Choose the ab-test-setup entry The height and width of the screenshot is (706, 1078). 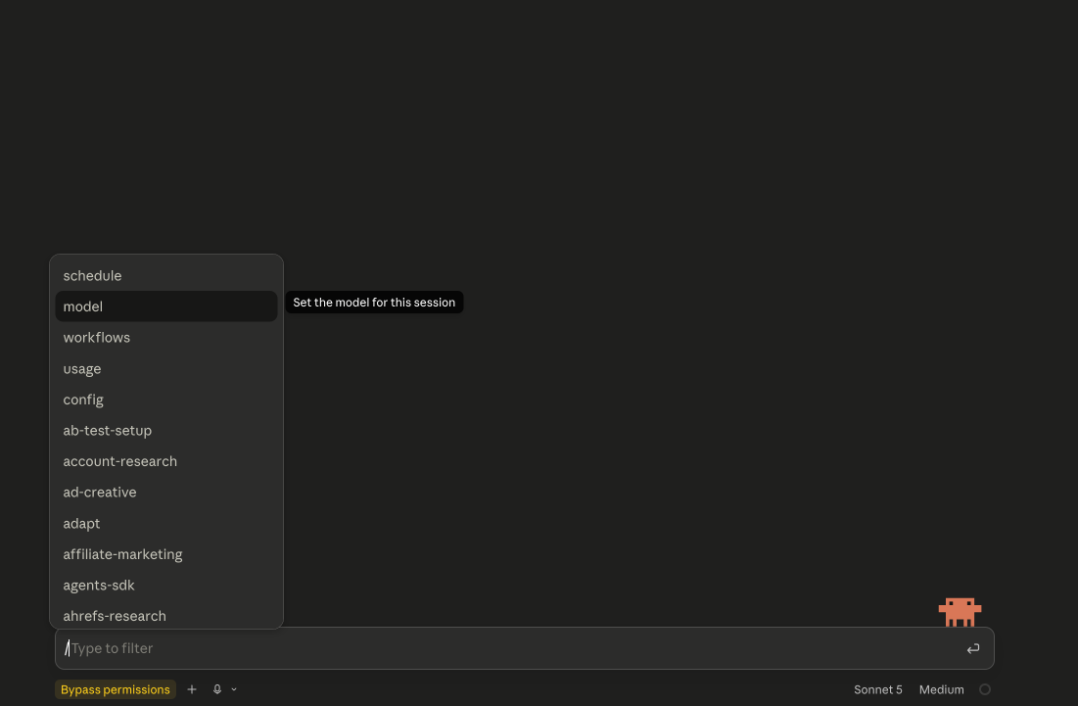tap(166, 430)
